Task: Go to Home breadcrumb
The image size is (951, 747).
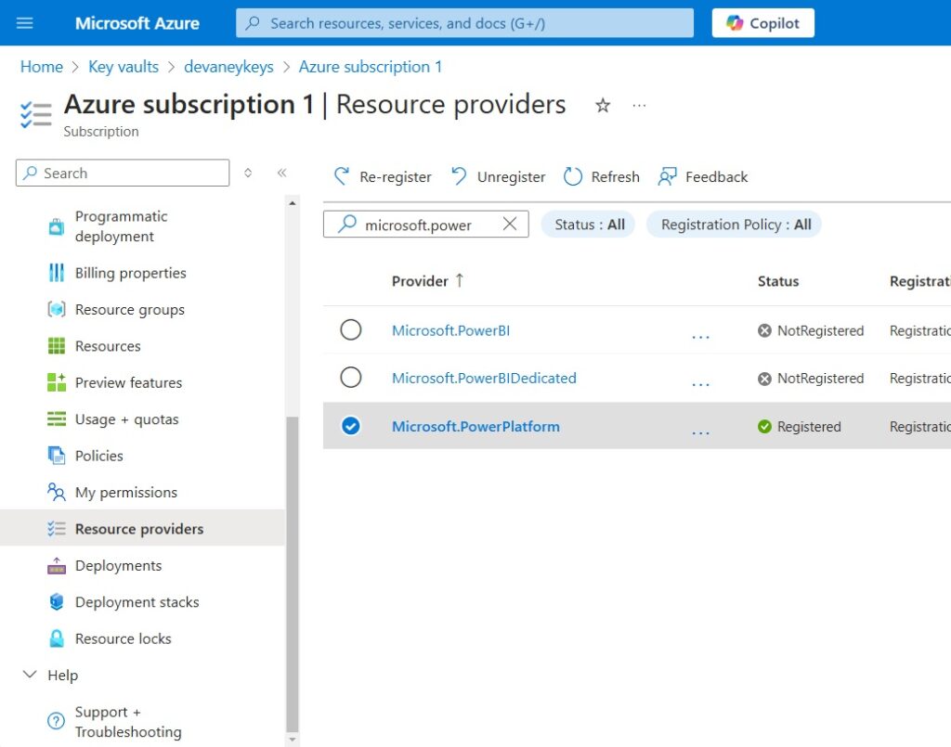Action: (41, 67)
